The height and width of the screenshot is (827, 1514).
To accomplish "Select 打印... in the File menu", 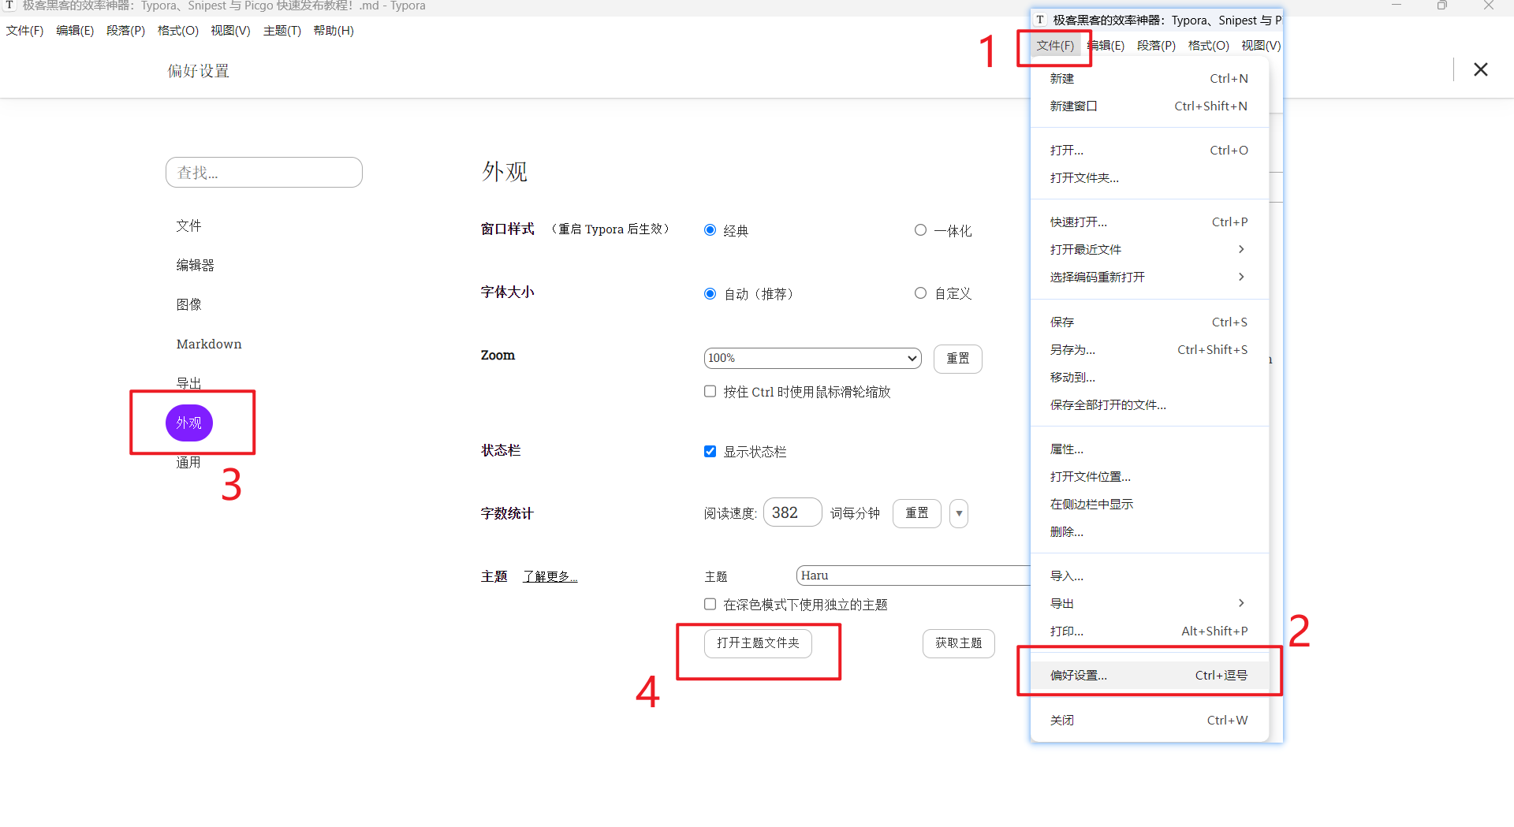I will [x=1150, y=631].
